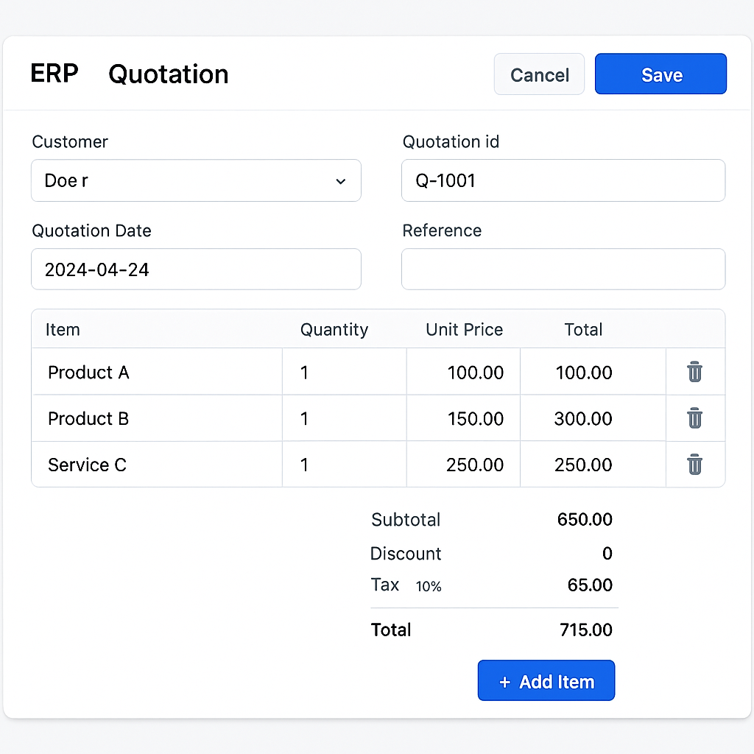Click the grand Total 715.00
This screenshot has height=754, width=754.
click(x=586, y=630)
